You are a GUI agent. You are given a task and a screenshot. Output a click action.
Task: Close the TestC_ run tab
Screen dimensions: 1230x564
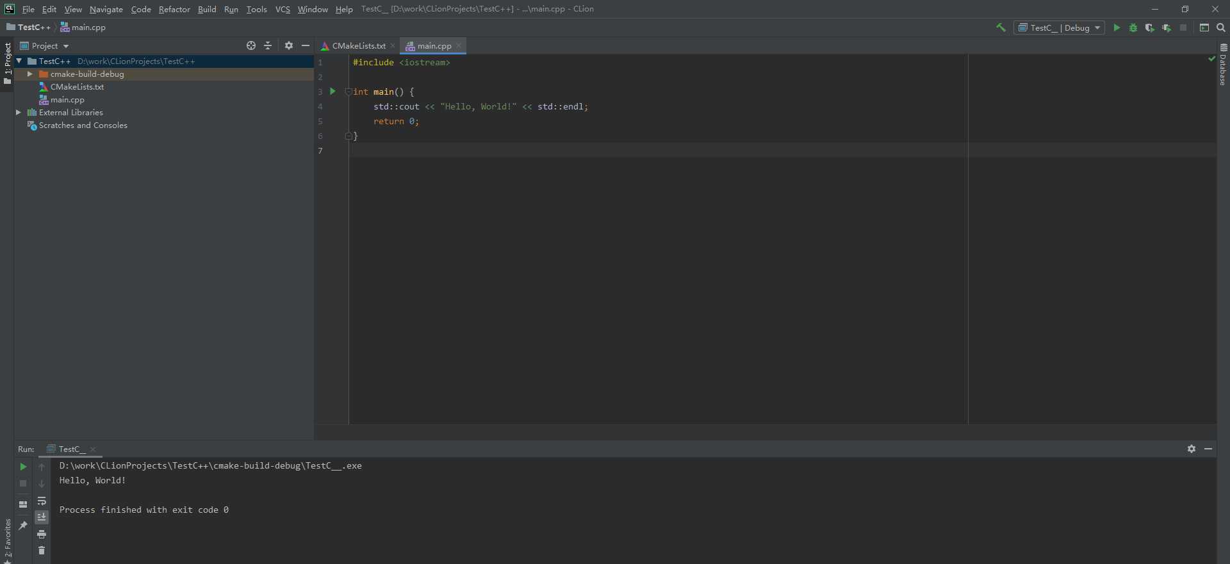(x=93, y=449)
